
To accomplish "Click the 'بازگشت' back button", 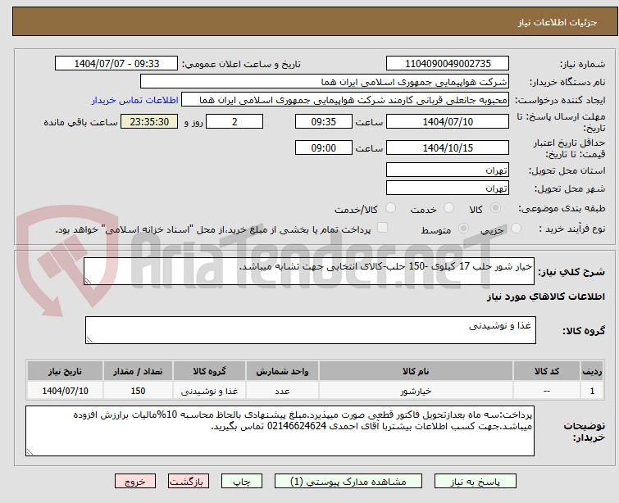I will click(x=189, y=482).
